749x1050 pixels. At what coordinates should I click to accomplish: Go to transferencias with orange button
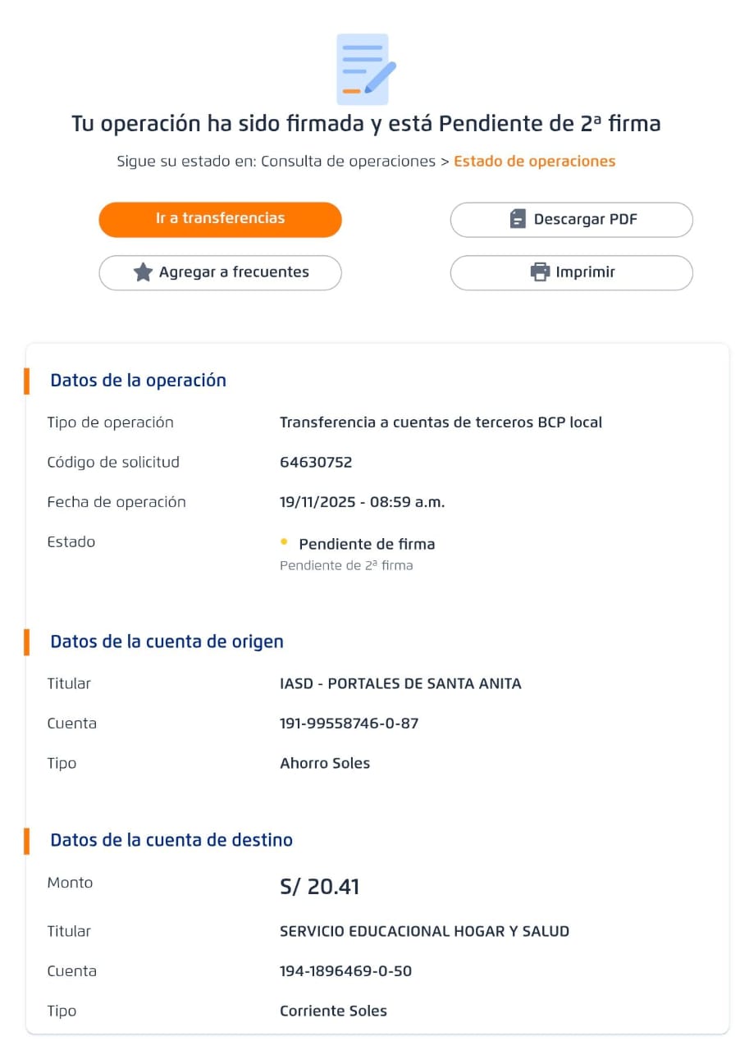point(220,219)
